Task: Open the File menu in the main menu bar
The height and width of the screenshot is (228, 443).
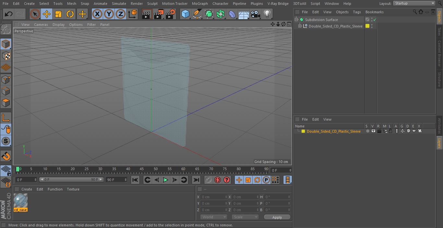Action: (5, 4)
